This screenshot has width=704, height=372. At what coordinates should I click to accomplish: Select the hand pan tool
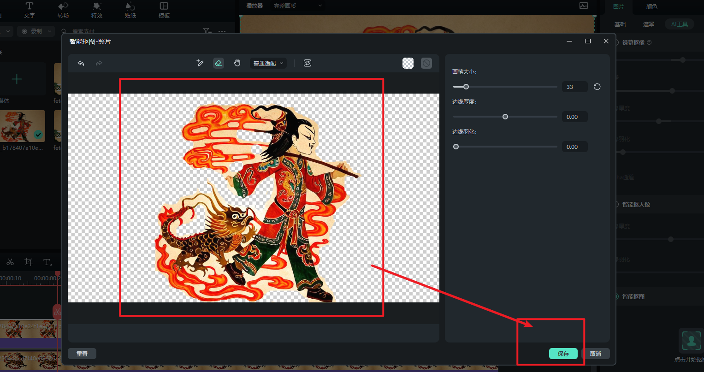(x=237, y=63)
